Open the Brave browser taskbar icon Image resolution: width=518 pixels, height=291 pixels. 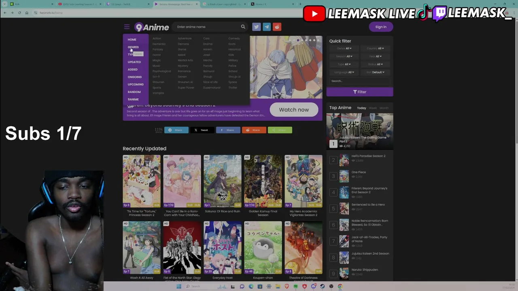pyautogui.click(x=287, y=287)
